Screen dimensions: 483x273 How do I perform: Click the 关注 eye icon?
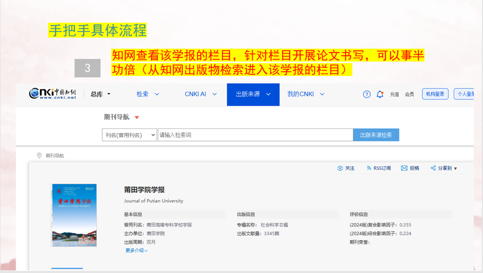tap(340, 168)
